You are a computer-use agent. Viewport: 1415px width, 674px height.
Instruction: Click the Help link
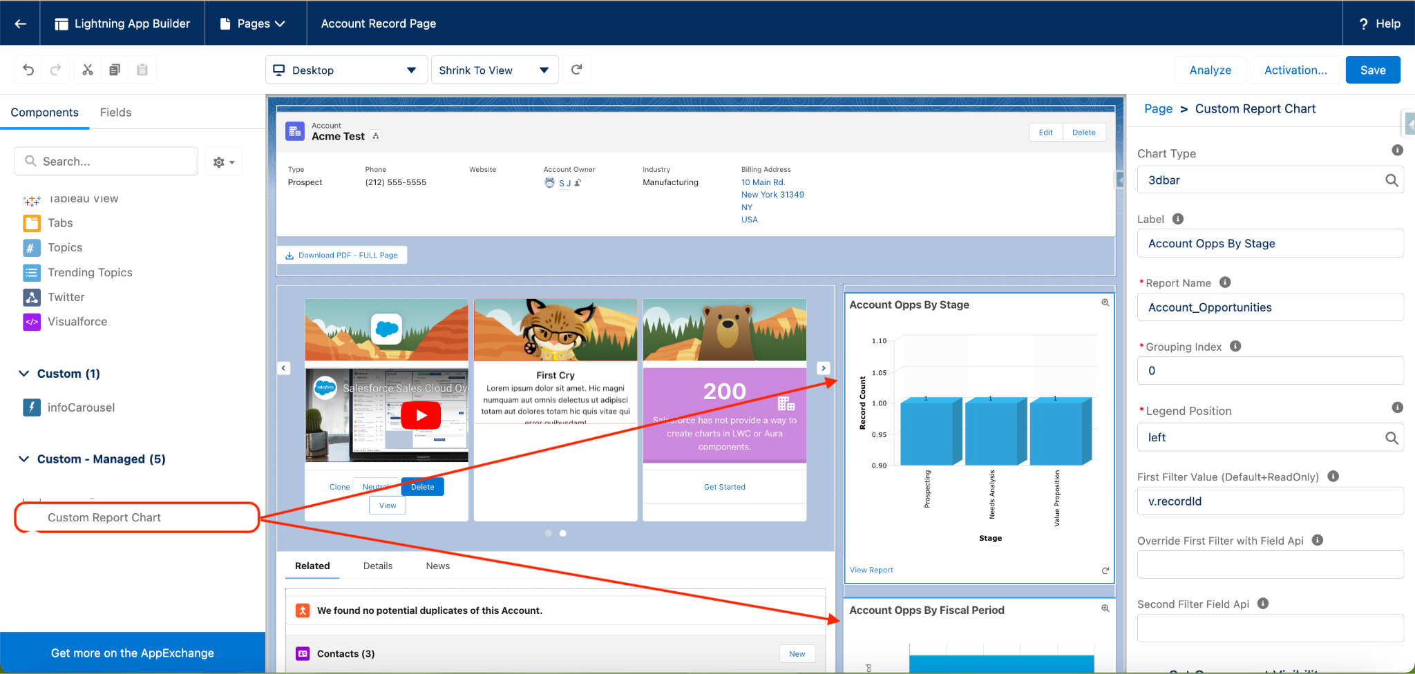[1380, 23]
